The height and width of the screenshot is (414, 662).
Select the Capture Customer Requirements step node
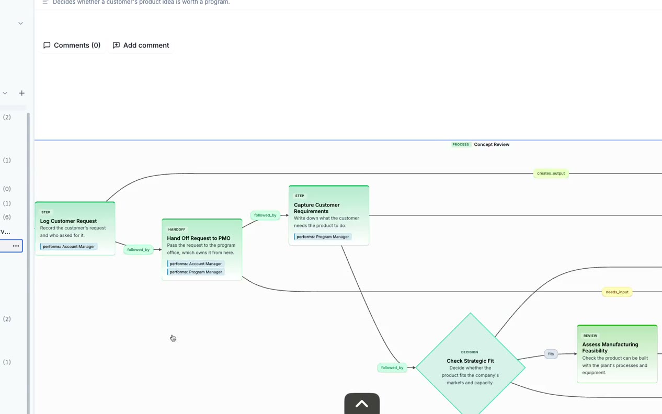tap(329, 215)
